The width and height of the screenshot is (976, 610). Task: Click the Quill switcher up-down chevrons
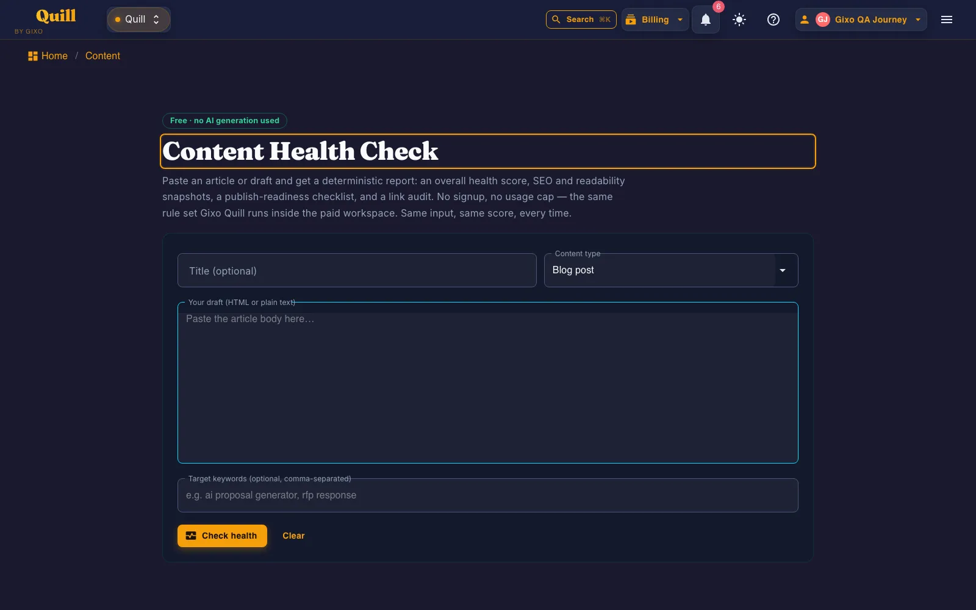pyautogui.click(x=157, y=20)
